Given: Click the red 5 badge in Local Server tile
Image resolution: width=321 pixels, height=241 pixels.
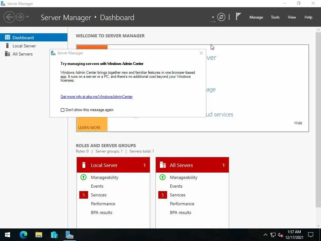Looking at the screenshot, I should pos(83,195).
